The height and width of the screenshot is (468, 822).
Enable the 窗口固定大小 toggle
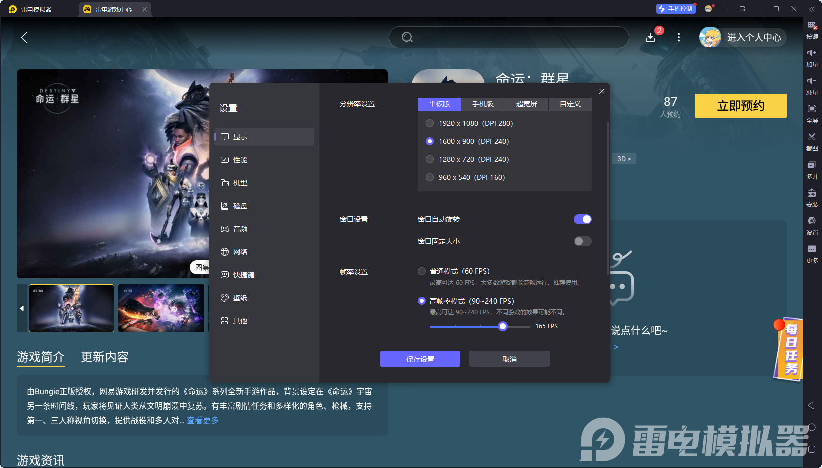582,241
